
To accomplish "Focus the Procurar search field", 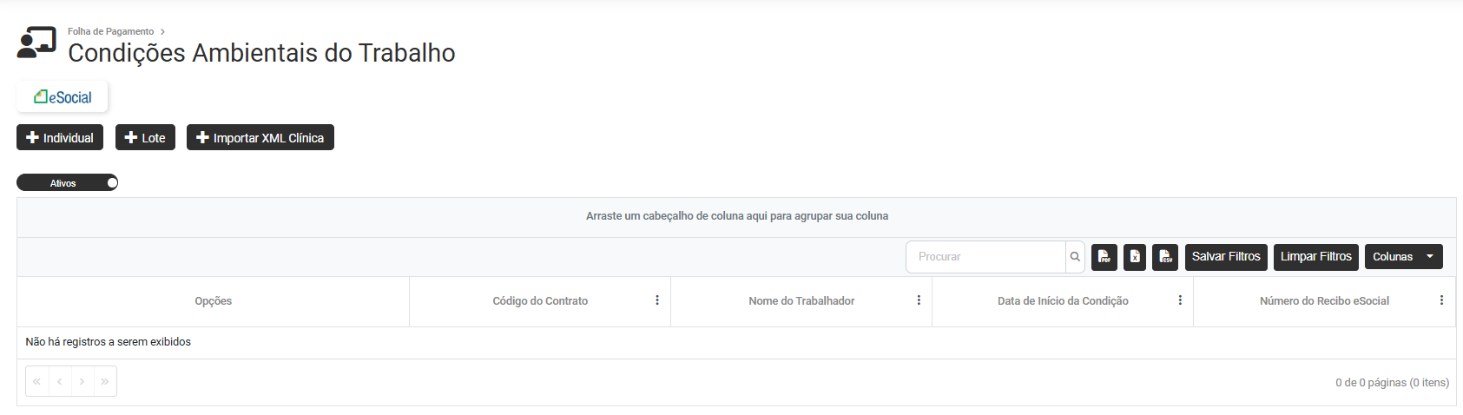I will click(985, 257).
